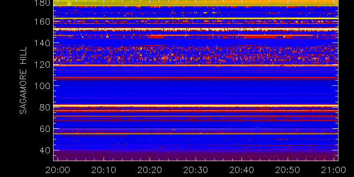Click the 180 frequency axis label
This screenshot has height=177, width=354.
42,3
